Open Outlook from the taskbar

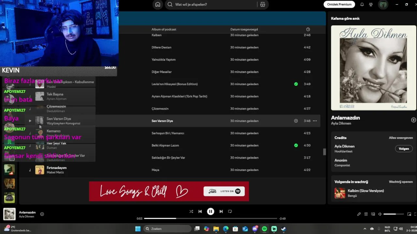(245, 229)
